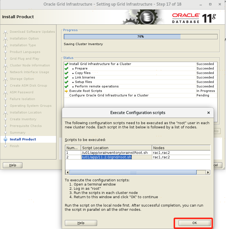Click the horizontal scrollbar thumb in scripts table
Screen dimensions: 226x229
click(133, 172)
